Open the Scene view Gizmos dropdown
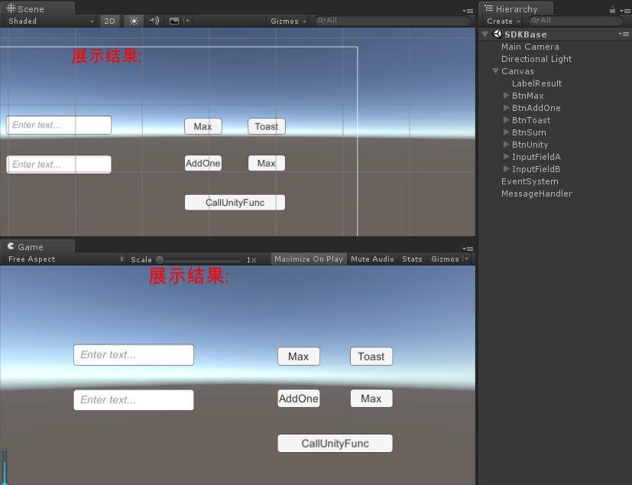This screenshot has height=485, width=632. (288, 21)
